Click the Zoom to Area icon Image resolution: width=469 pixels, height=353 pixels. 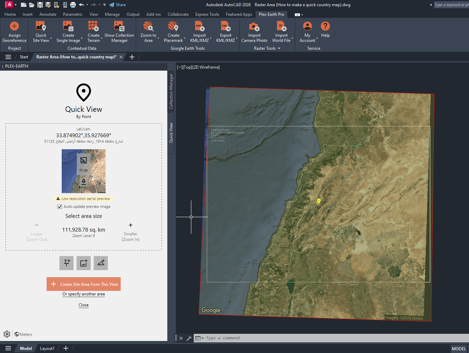[148, 26]
